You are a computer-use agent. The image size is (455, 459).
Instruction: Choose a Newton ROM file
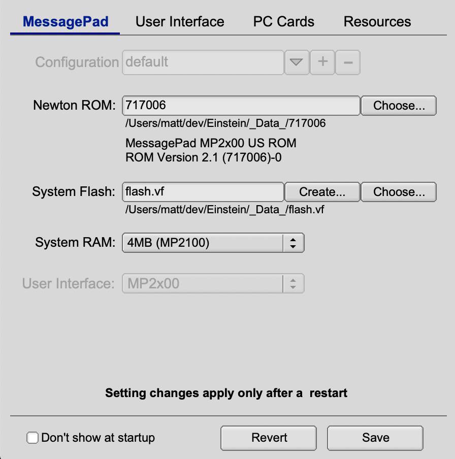(398, 106)
